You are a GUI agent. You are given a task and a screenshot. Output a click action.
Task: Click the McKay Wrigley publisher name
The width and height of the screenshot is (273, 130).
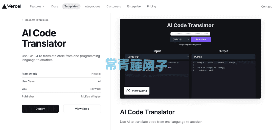click(x=91, y=96)
